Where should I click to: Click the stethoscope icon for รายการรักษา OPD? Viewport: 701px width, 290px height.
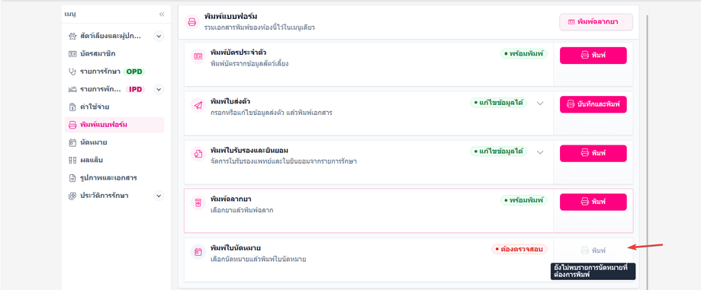(x=72, y=72)
